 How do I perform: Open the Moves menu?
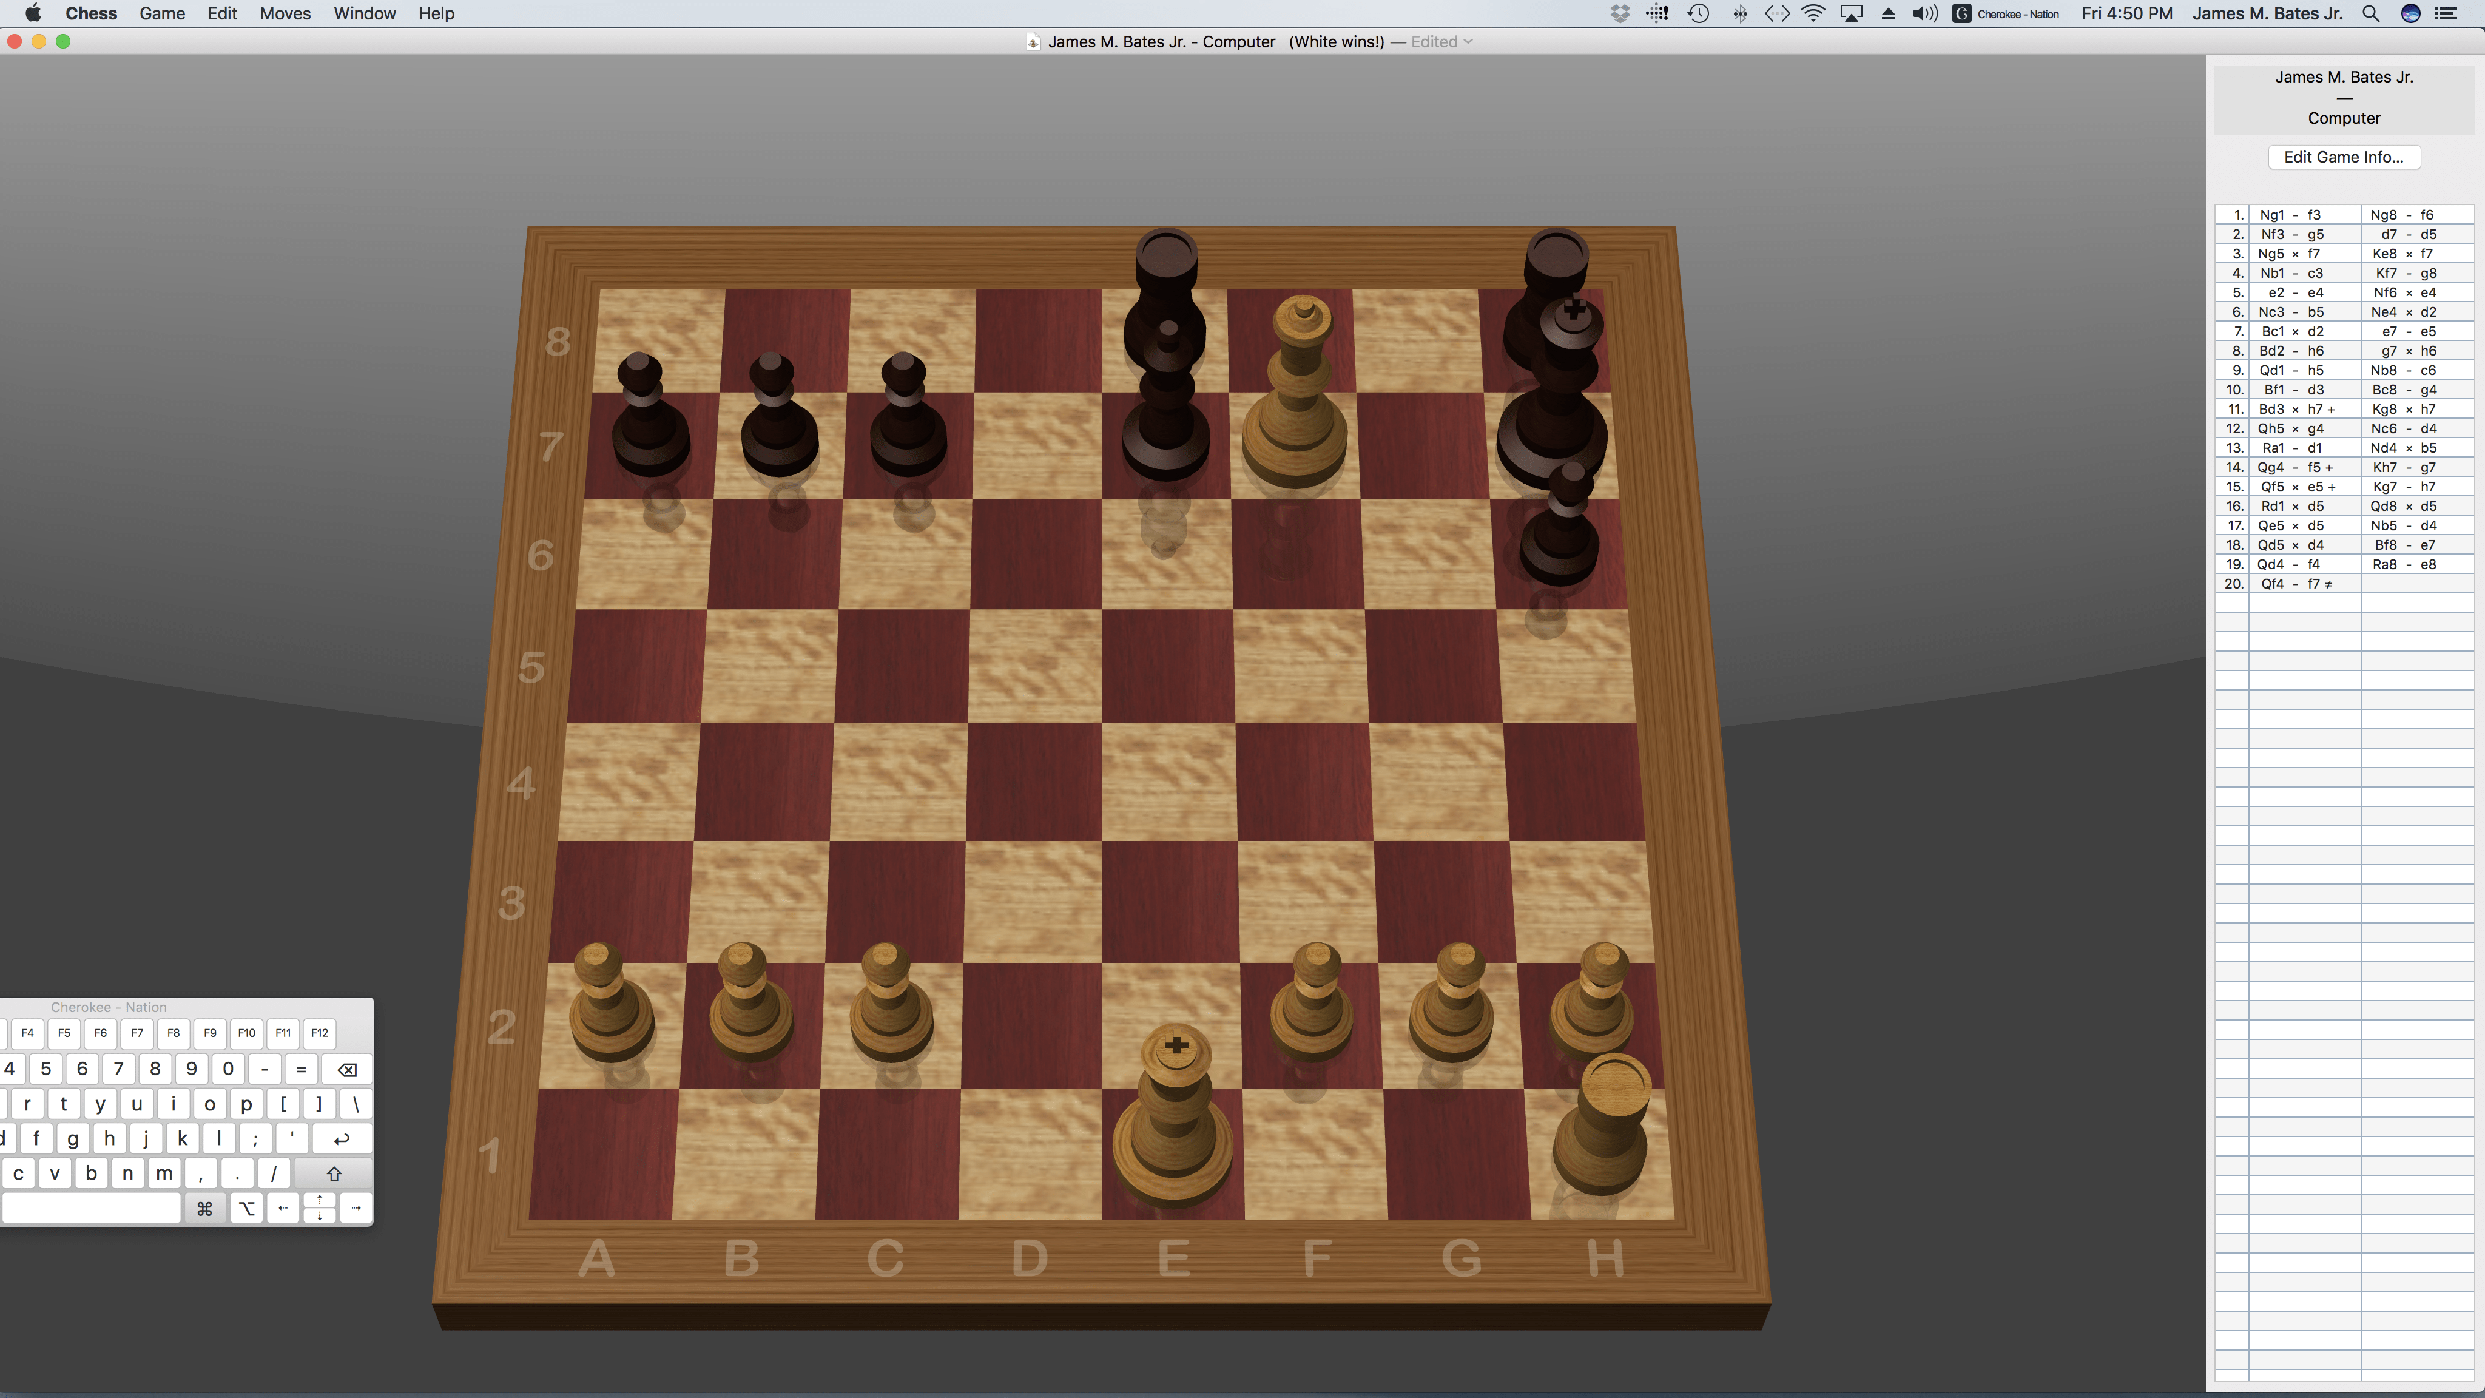point(285,13)
